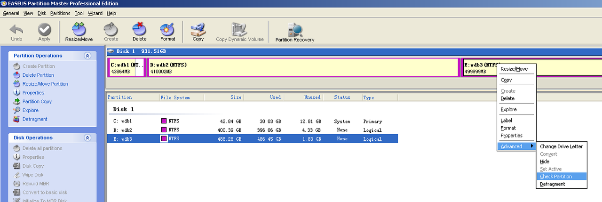Sort by the File System column
Screen dimensions: 602x202
point(182,97)
